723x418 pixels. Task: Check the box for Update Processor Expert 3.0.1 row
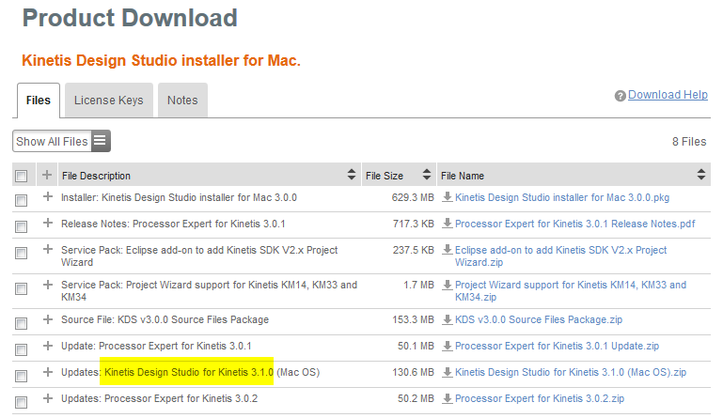pyautogui.click(x=22, y=349)
